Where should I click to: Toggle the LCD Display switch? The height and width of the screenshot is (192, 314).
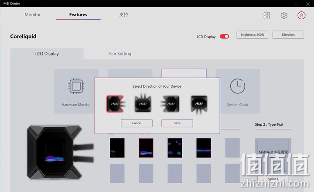[x=224, y=37]
